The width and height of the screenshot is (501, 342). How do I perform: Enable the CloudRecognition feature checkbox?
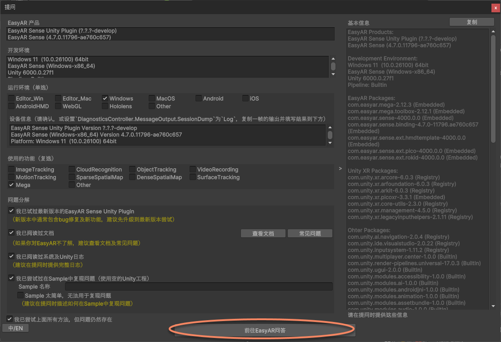point(71,169)
